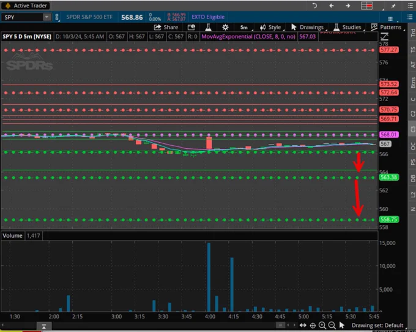Open the Drawing set: Default menu
This screenshot has height=332, width=416.
point(377,325)
